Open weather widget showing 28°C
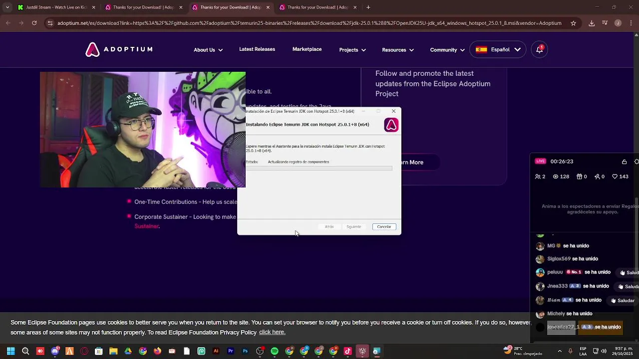The height and width of the screenshot is (359, 639). [523, 351]
